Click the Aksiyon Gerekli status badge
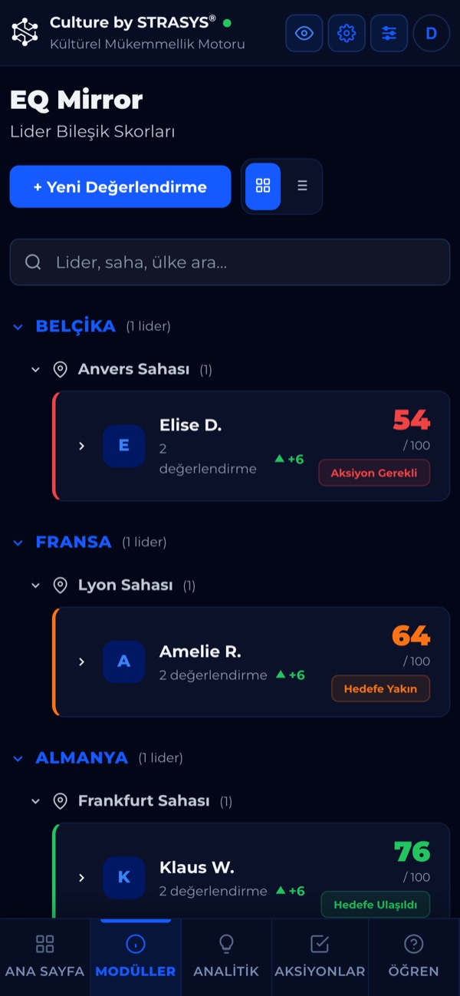This screenshot has height=996, width=460. tap(374, 473)
